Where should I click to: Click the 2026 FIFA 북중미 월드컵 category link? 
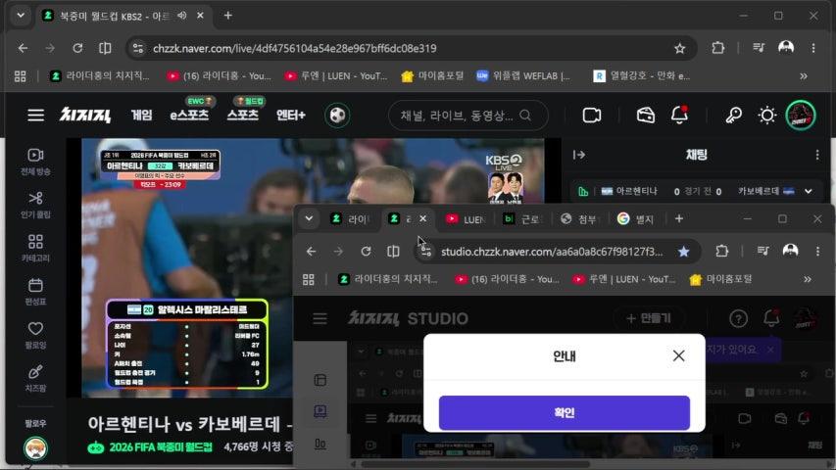(161, 446)
